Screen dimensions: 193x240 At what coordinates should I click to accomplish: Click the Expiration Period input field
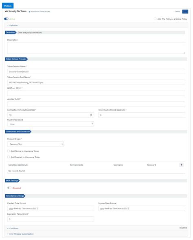point(50,219)
